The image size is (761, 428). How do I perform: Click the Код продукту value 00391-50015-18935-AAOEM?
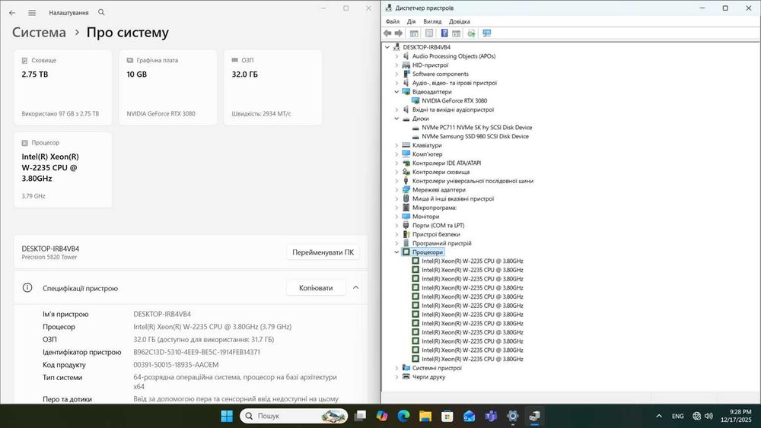click(x=176, y=364)
